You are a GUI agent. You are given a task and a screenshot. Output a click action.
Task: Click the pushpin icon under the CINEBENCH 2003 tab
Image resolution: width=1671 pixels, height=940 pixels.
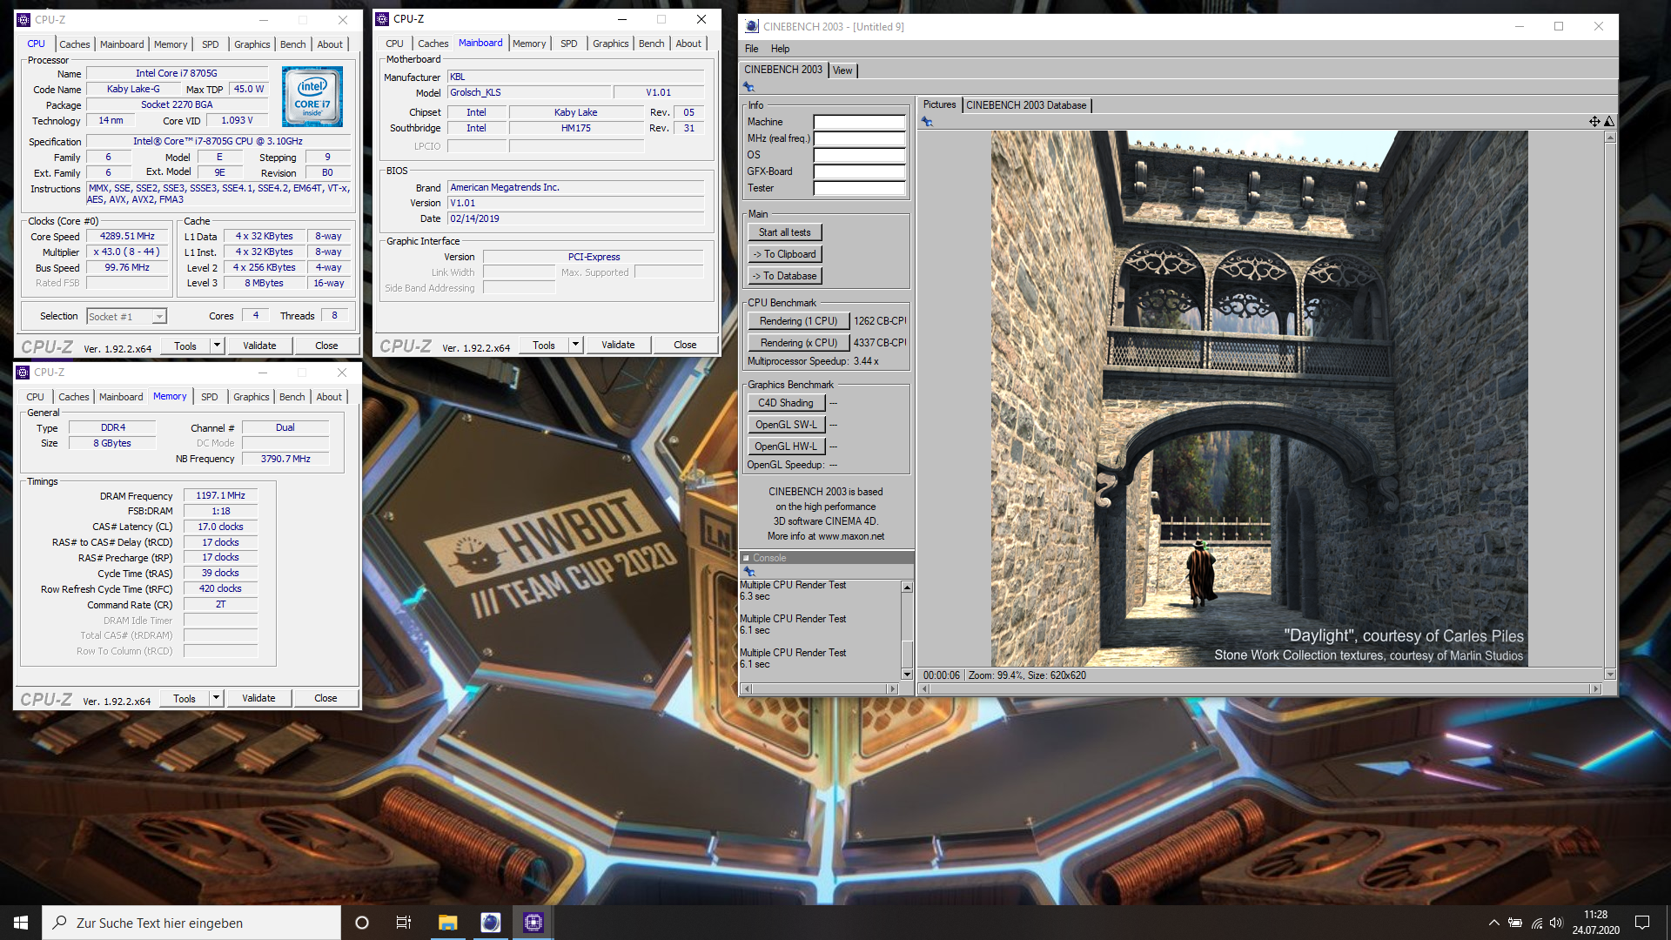(x=748, y=87)
